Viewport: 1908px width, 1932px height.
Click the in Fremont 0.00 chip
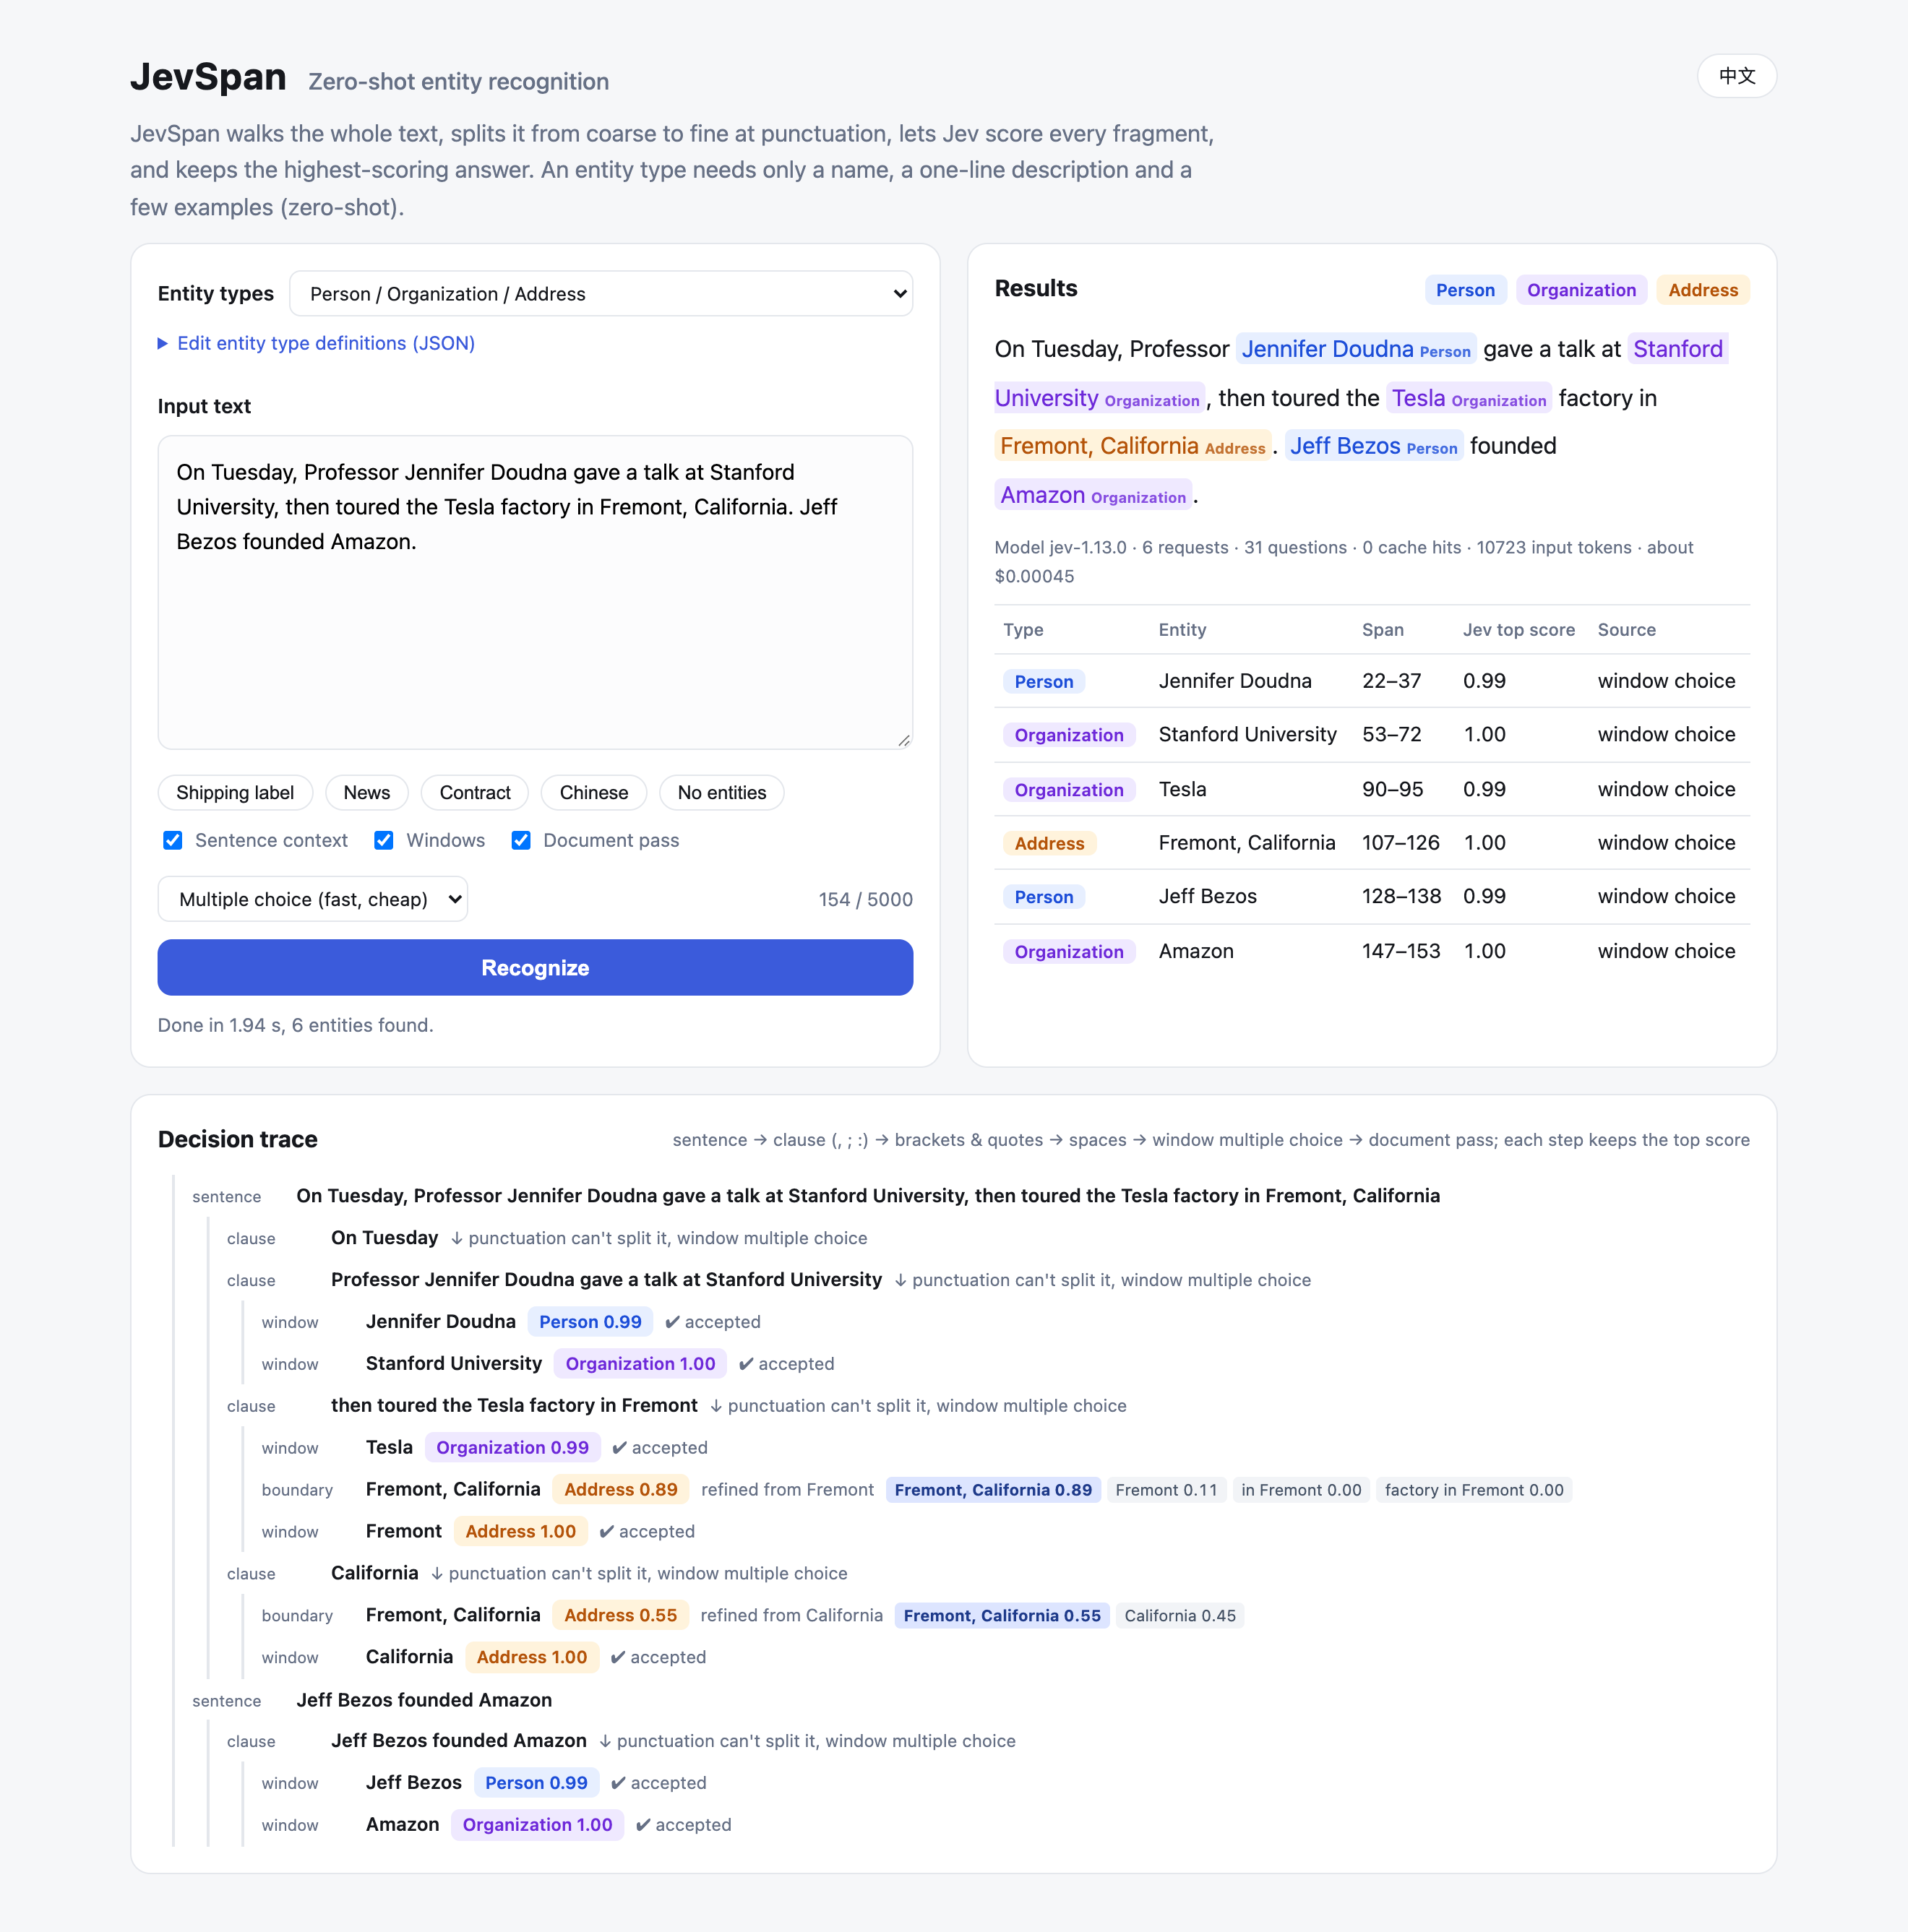(1301, 1489)
